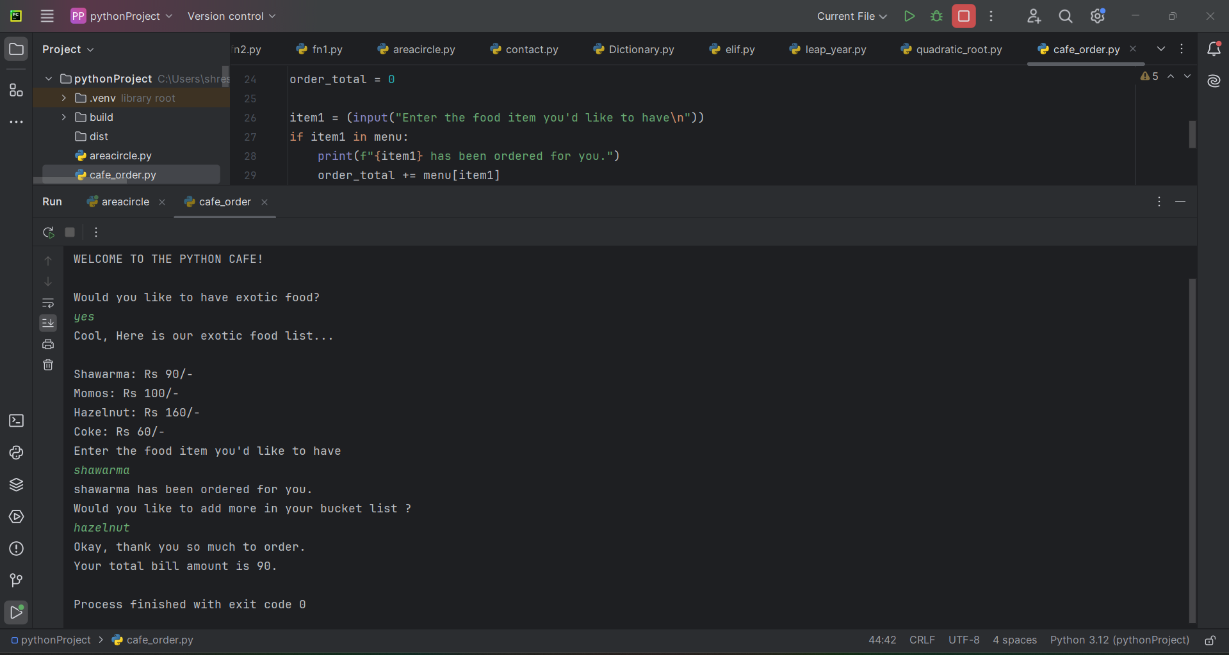Open the Python Packages tool window
The image size is (1229, 655).
[x=17, y=484]
